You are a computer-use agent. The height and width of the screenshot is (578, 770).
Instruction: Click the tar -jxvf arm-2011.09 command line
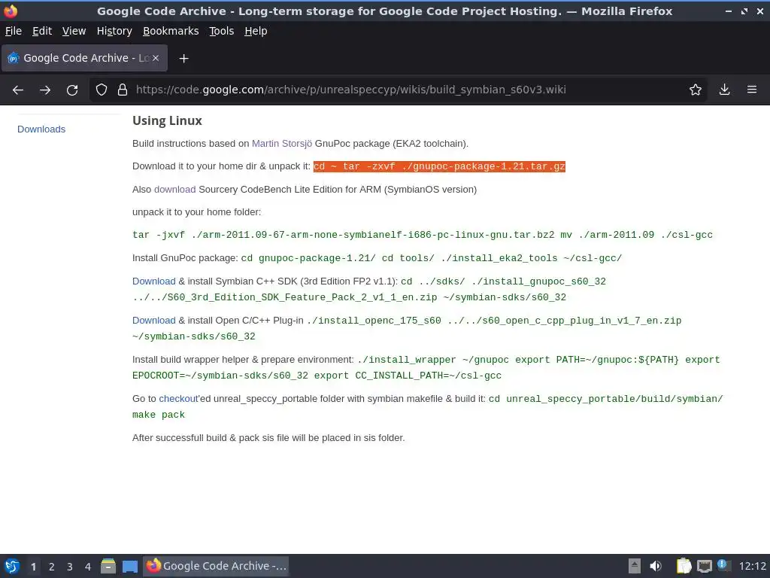click(x=423, y=235)
